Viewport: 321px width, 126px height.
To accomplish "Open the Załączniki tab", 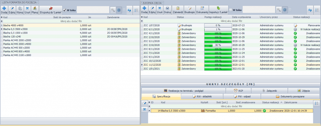I will [269, 90].
